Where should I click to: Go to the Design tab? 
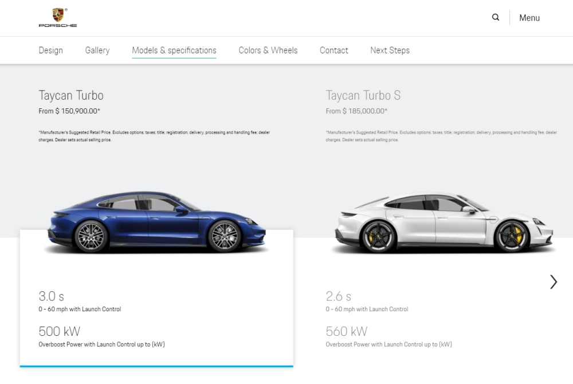pyautogui.click(x=51, y=50)
